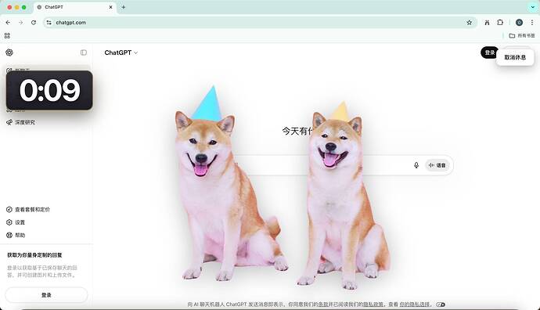
Task: Open 查看套餐和定价 in sidebar
Action: click(x=28, y=210)
